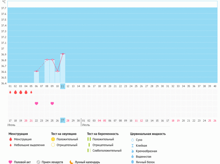The width and height of the screenshot is (220, 164).
Task: Click the yellow Положительный ovulation test icon
Action: [x=53, y=139]
